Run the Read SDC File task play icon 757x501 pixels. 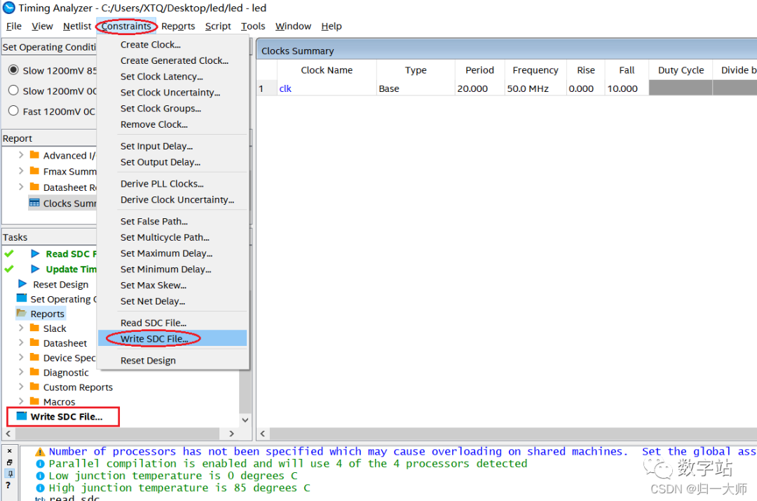pyautogui.click(x=35, y=253)
